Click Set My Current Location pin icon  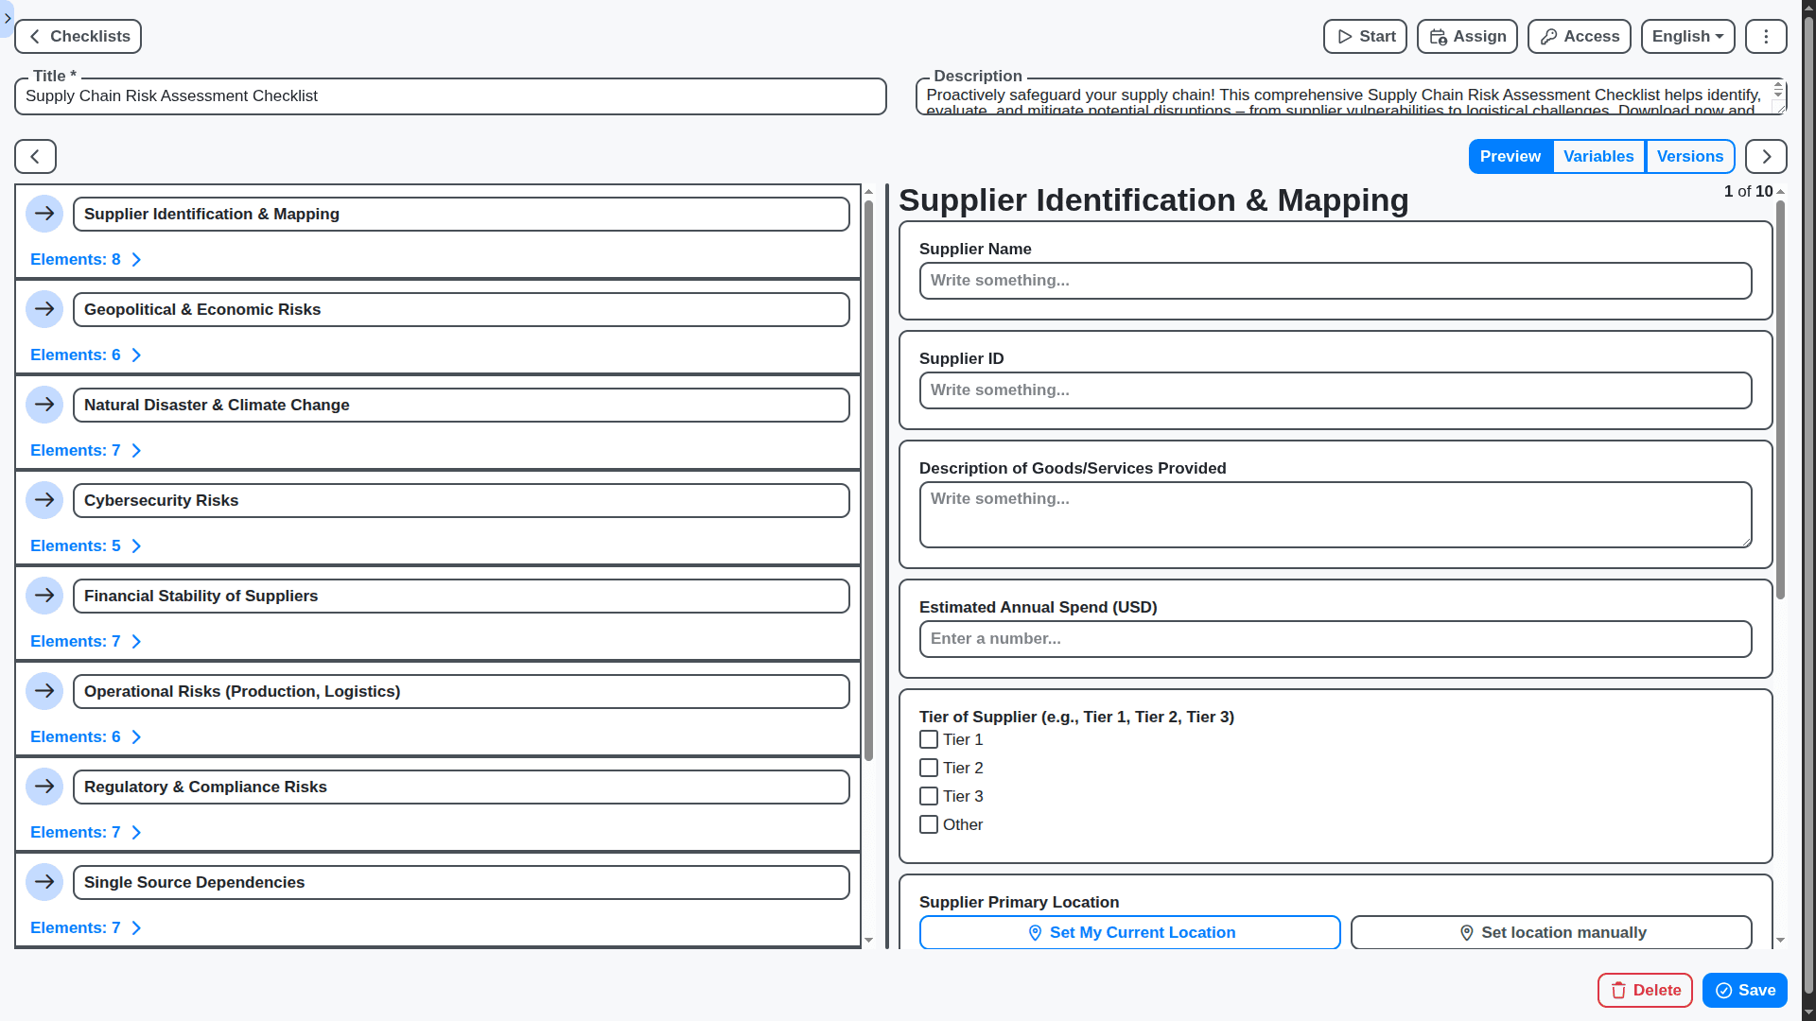[1035, 932]
